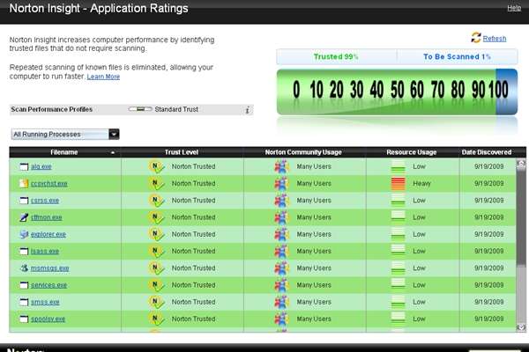Open the alg.exe file link
The width and height of the screenshot is (529, 352).
point(41,166)
